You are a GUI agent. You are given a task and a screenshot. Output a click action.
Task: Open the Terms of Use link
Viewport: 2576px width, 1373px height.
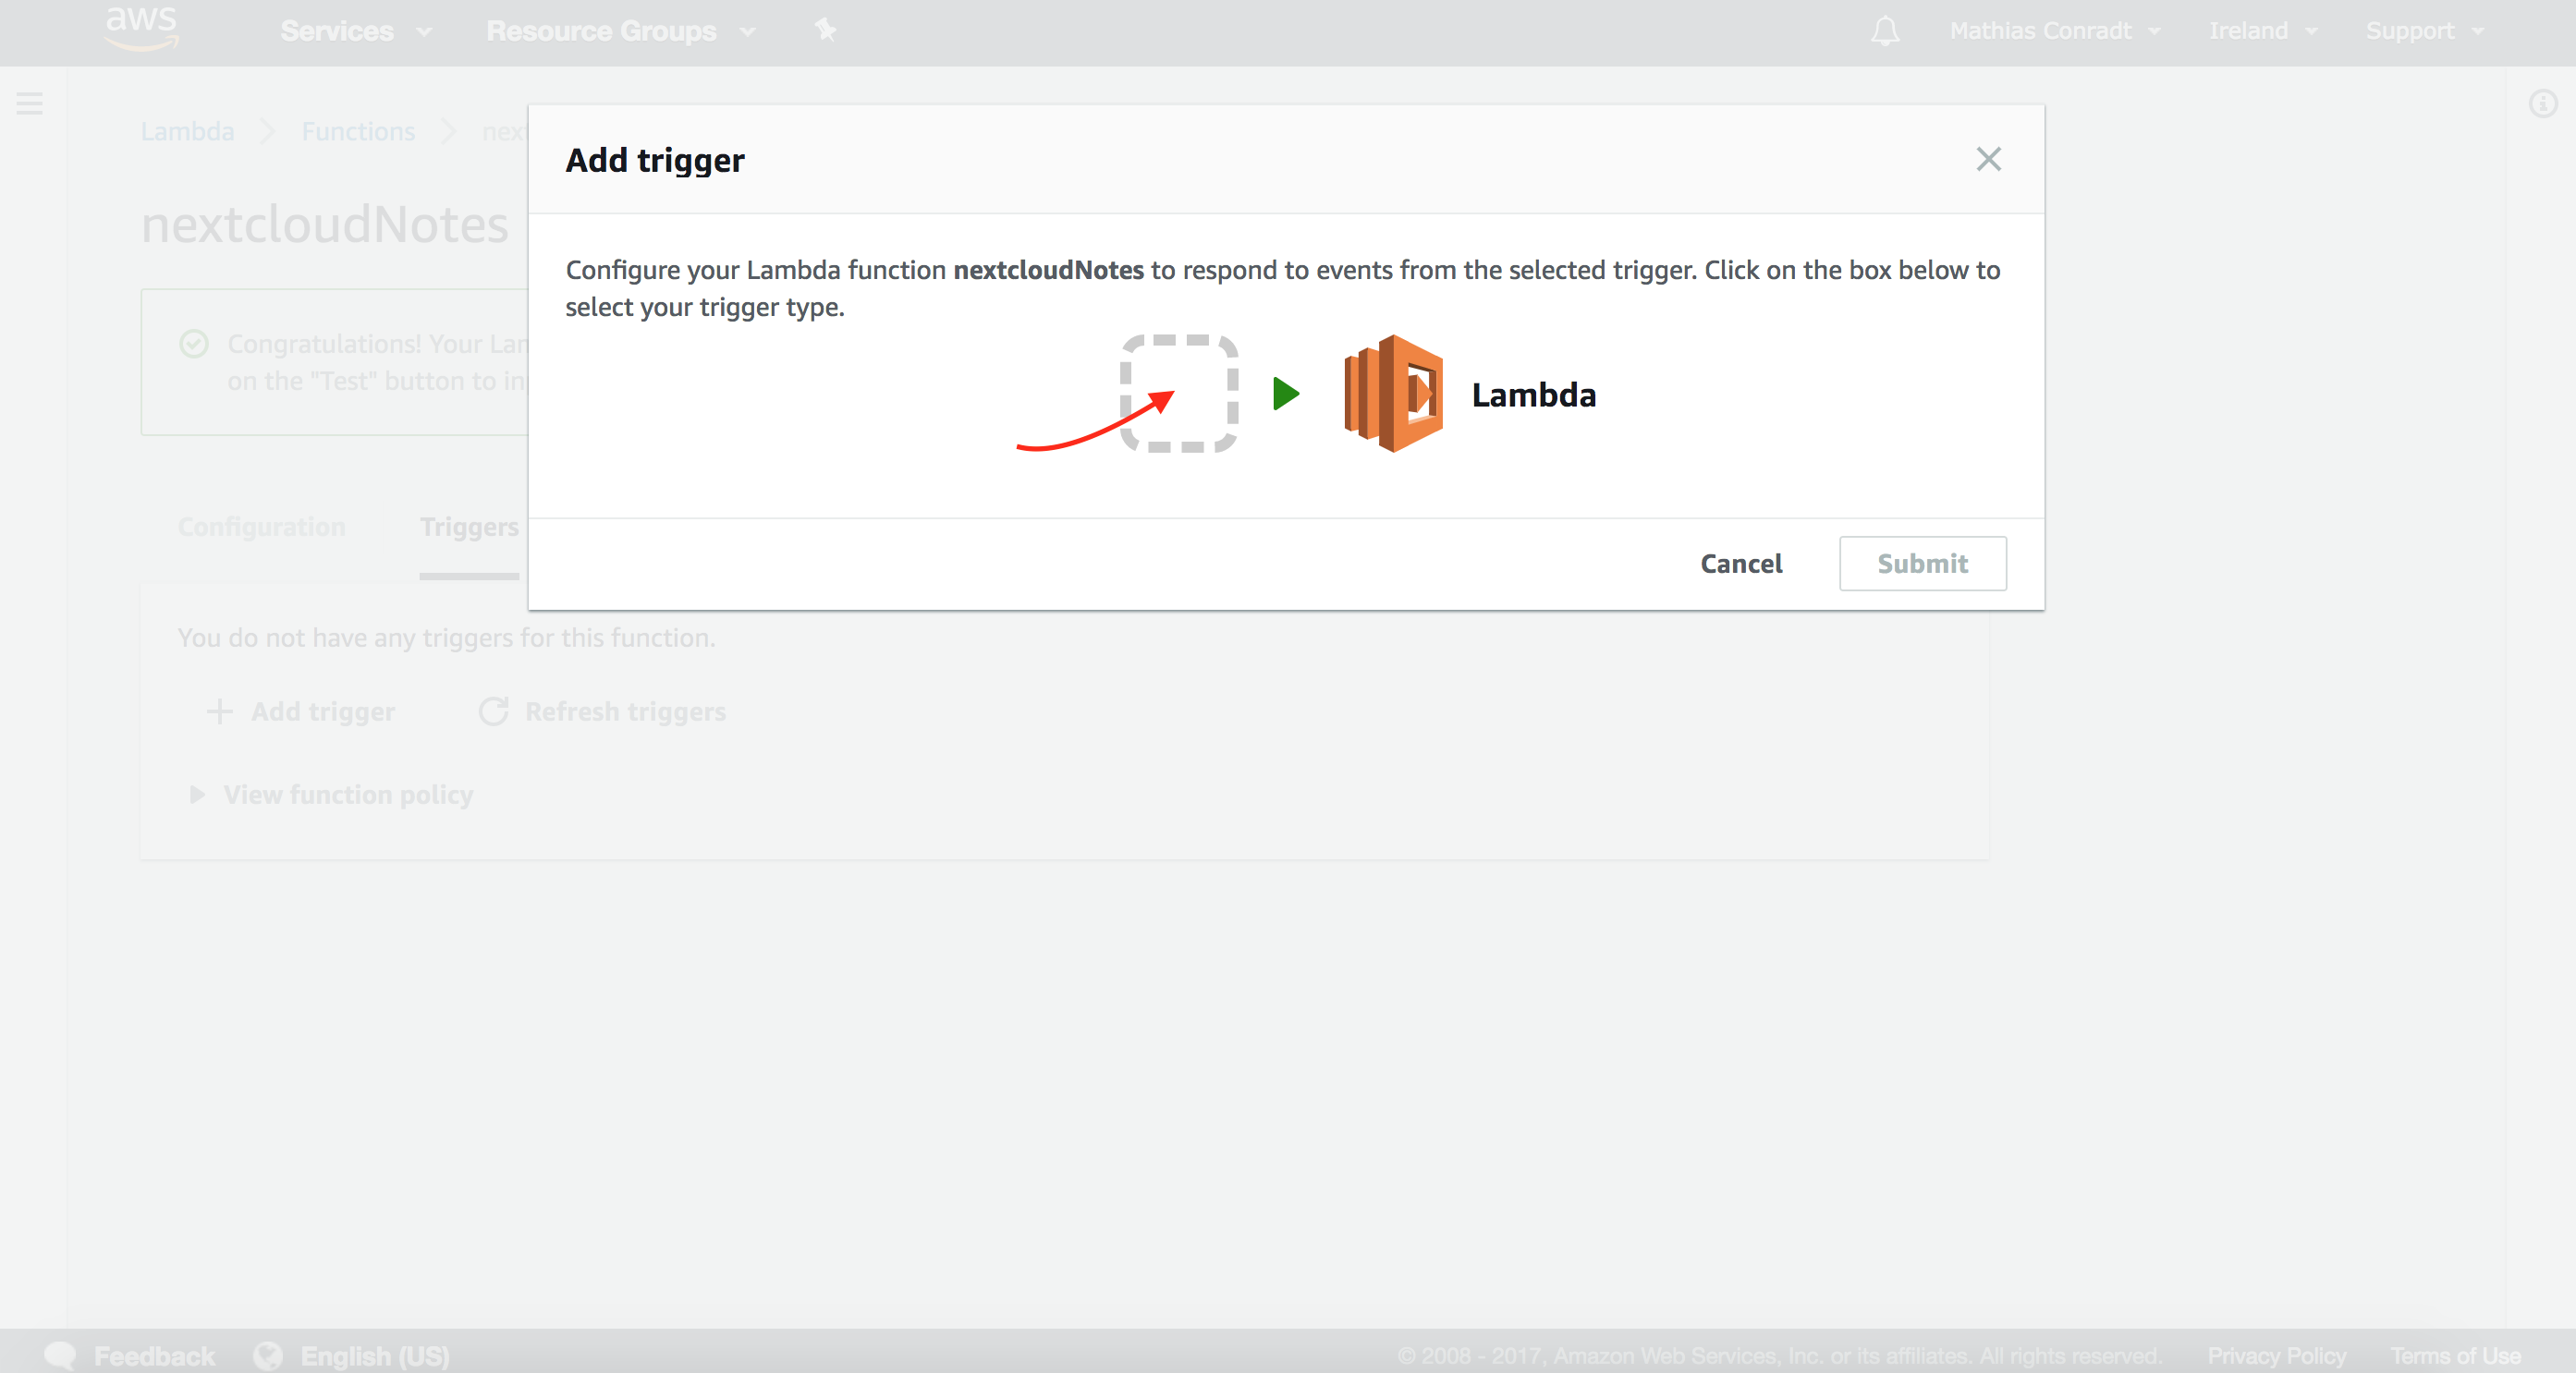[2455, 1355]
